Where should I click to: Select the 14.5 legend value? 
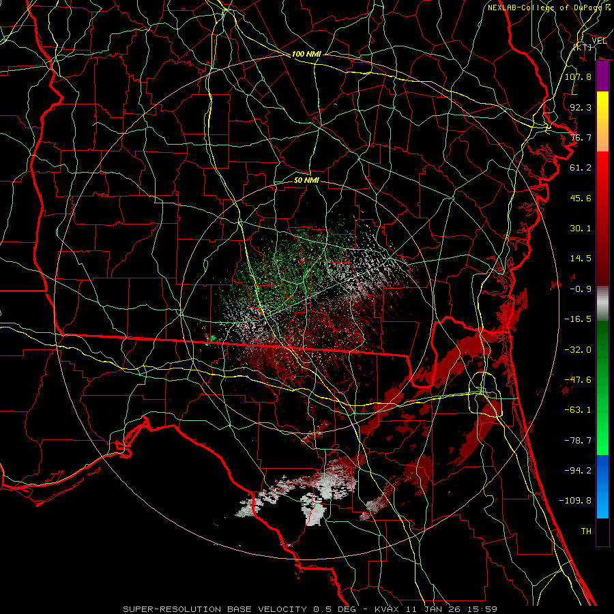coord(581,259)
